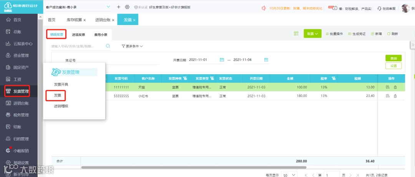The height and width of the screenshot is (177, 415).
Task: Expand 更多条件 filter options
Action: pyautogui.click(x=132, y=46)
